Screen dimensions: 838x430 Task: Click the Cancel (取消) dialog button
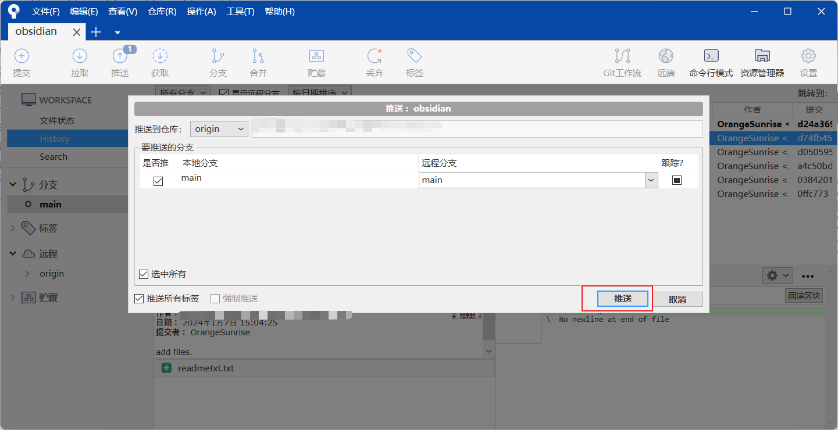coord(677,299)
